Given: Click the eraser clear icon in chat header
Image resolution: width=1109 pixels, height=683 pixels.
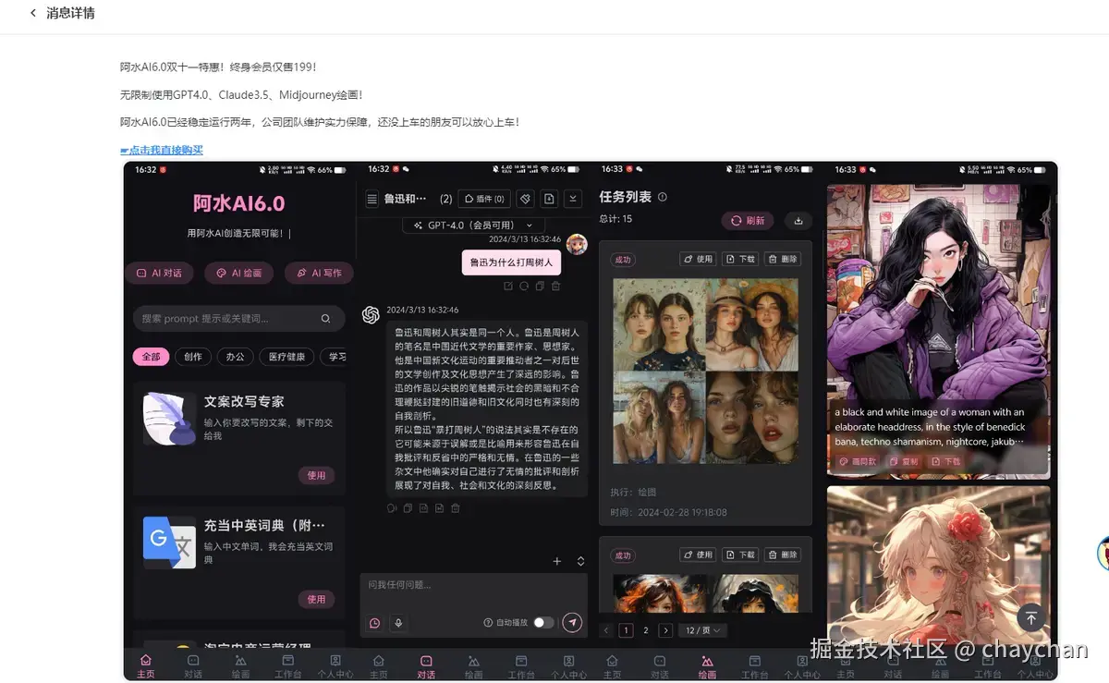Looking at the screenshot, I should coord(525,199).
